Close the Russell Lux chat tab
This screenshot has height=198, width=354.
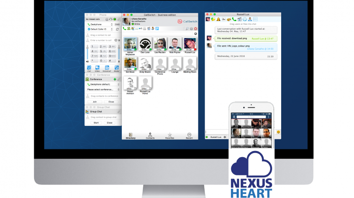(x=225, y=137)
